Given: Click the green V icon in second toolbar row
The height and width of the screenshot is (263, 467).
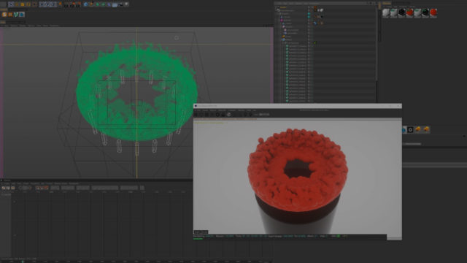Looking at the screenshot, I should coord(16,15).
